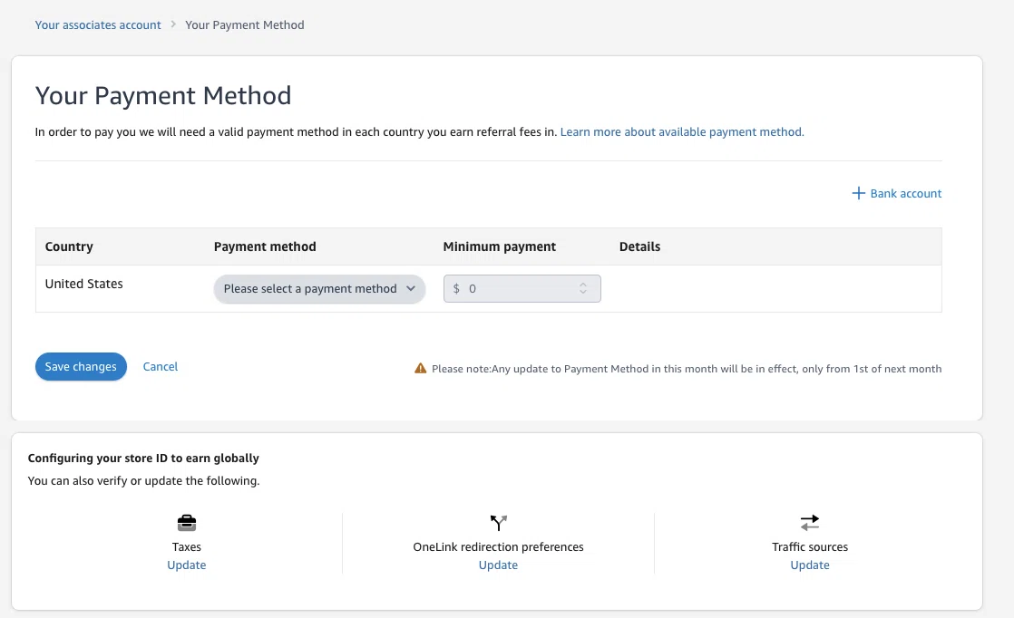Click the plus icon beside Bank account
The image size is (1014, 618).
858,193
